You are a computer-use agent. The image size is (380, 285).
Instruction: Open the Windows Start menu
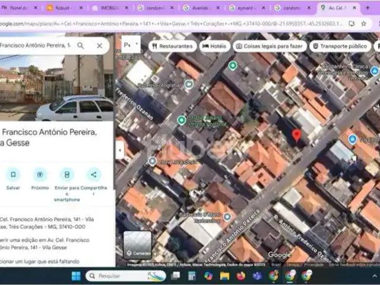[x=76, y=276]
